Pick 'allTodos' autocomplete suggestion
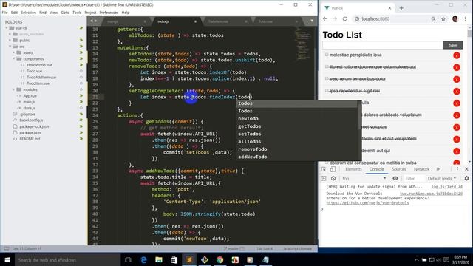This screenshot has width=473, height=266. point(297,141)
